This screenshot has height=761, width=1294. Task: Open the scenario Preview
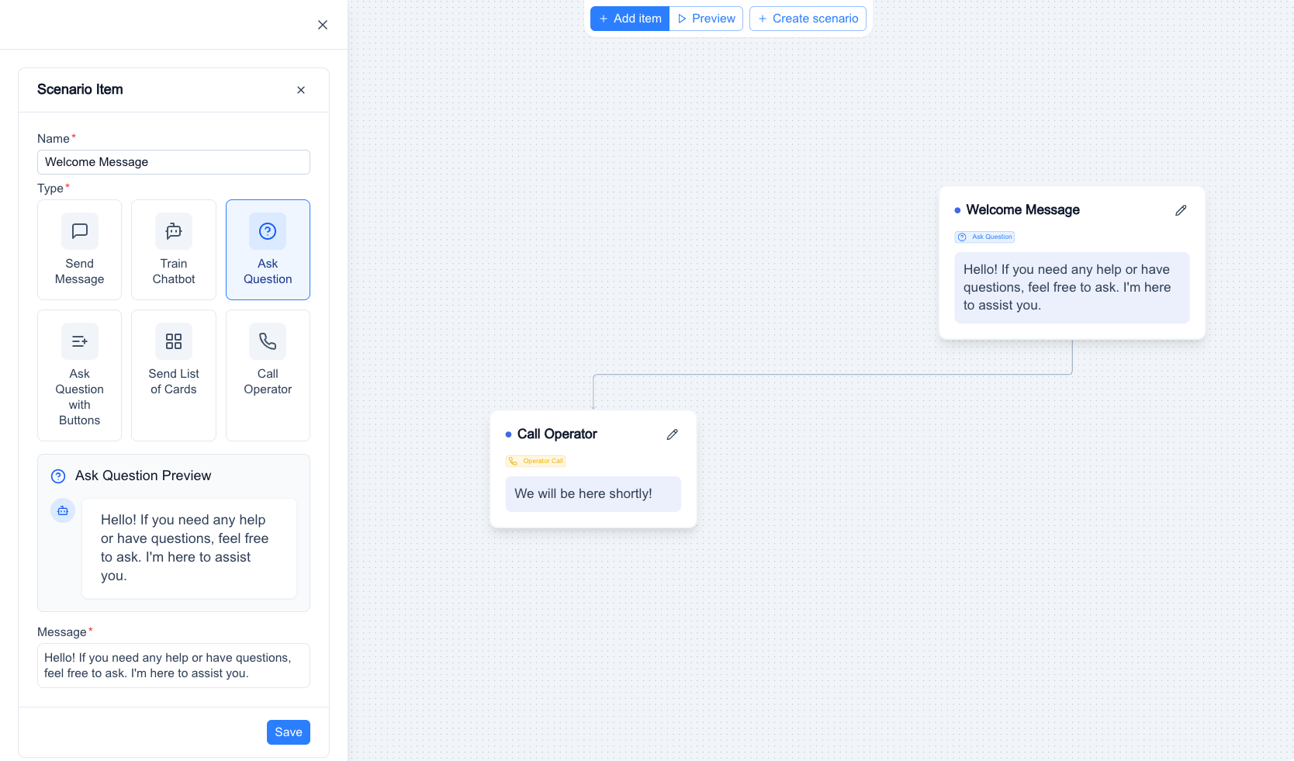[x=706, y=19]
